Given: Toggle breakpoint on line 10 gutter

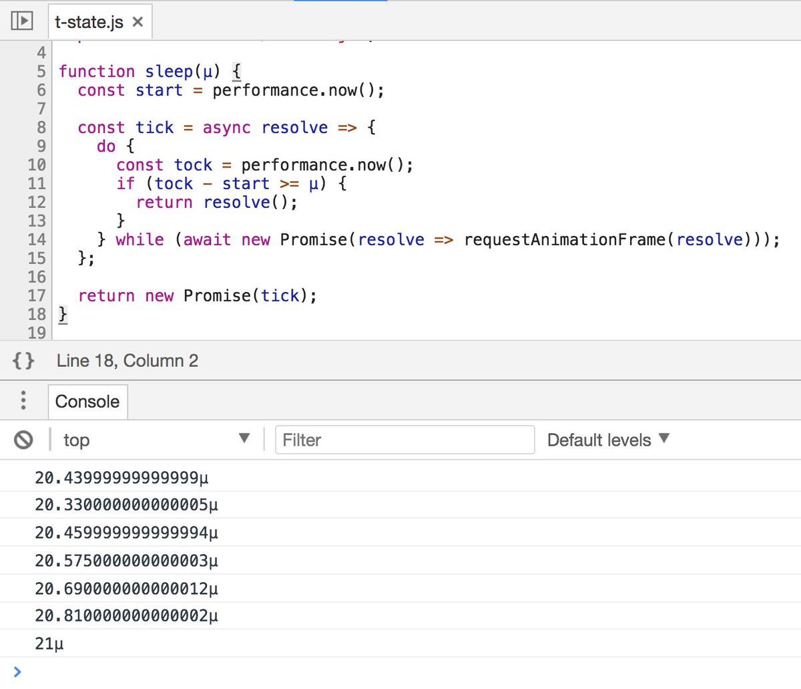Looking at the screenshot, I should coord(37,165).
